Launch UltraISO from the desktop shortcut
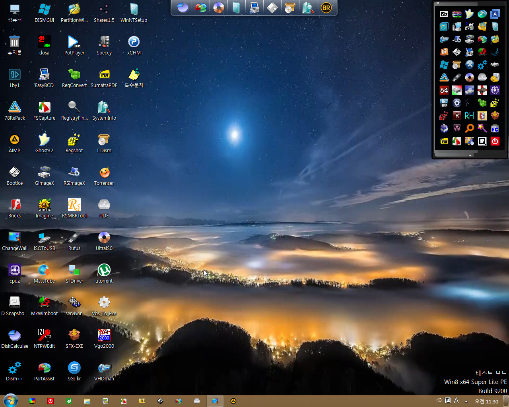Viewport: 509px width, 407px height. pyautogui.click(x=104, y=241)
